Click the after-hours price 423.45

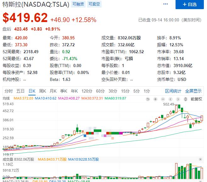click(x=21, y=29)
